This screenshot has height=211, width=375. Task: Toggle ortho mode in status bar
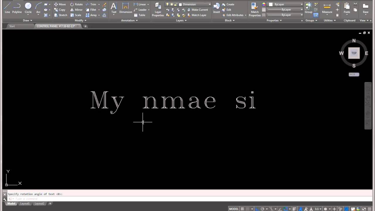click(x=257, y=209)
